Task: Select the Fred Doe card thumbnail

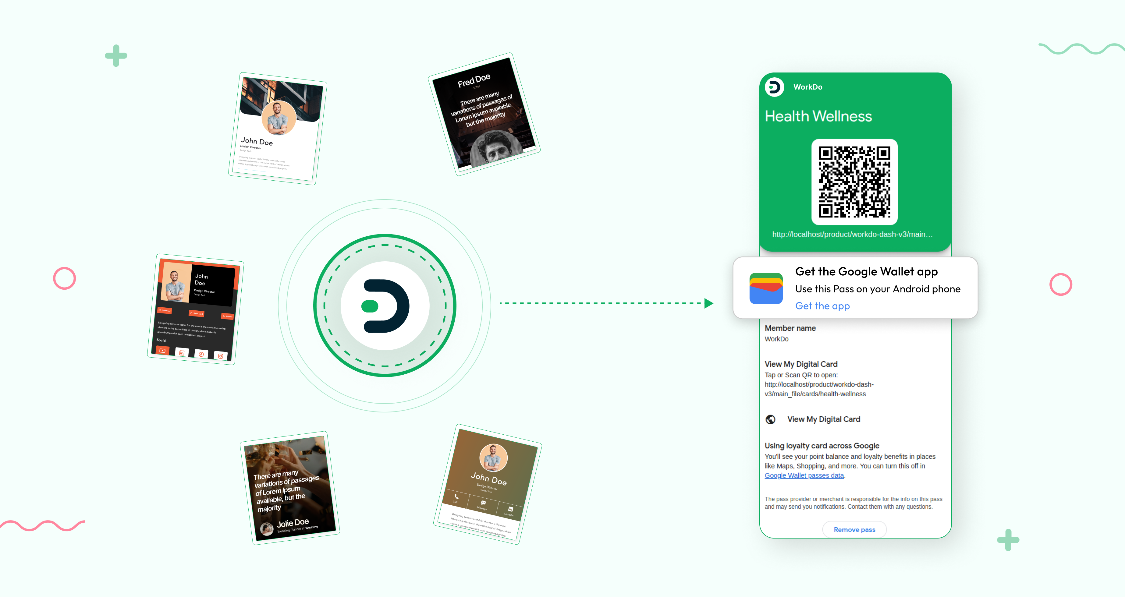Action: pos(484,114)
